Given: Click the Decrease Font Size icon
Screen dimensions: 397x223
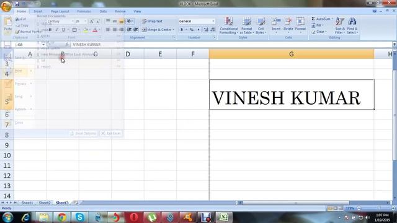Looking at the screenshot, I should [x=98, y=22].
